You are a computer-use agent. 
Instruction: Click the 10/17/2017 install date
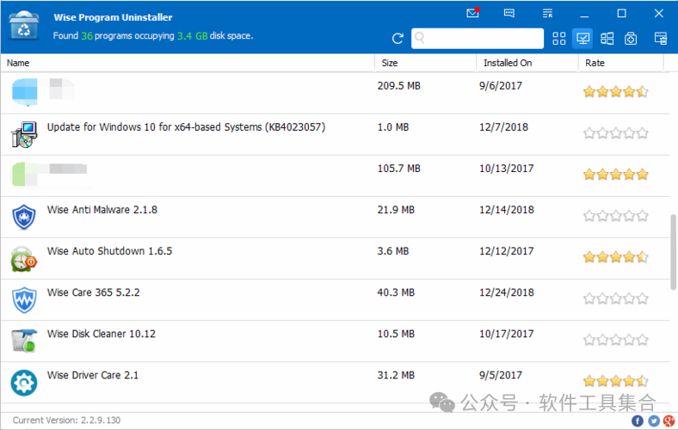(507, 334)
